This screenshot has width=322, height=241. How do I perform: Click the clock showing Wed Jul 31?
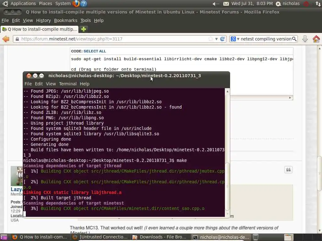click(252, 3)
